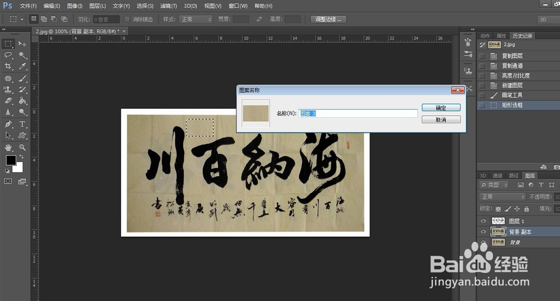Select the Magic Wand tool

pos(22,55)
